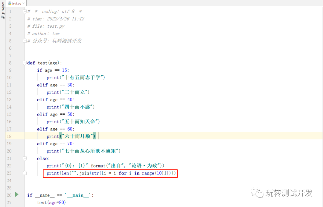Click the 'else' keyword on line 21
This screenshot has width=323, height=207.
pyautogui.click(x=43, y=158)
